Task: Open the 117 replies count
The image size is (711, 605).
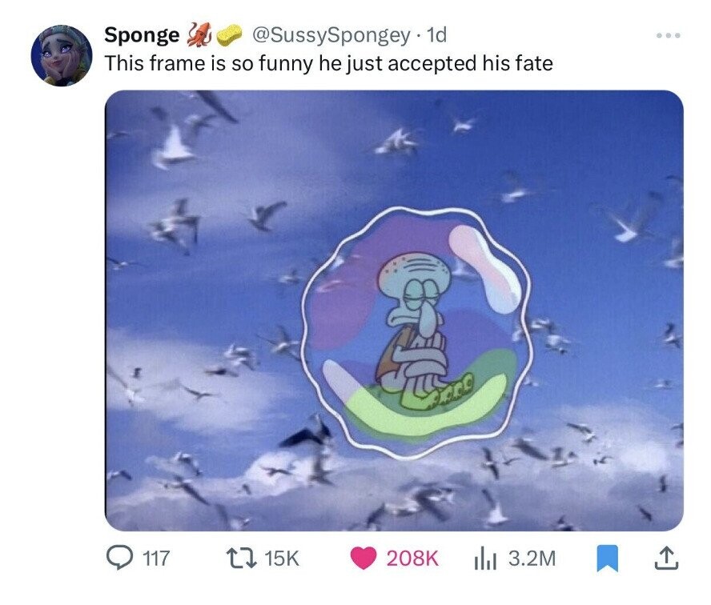Action: 155,559
